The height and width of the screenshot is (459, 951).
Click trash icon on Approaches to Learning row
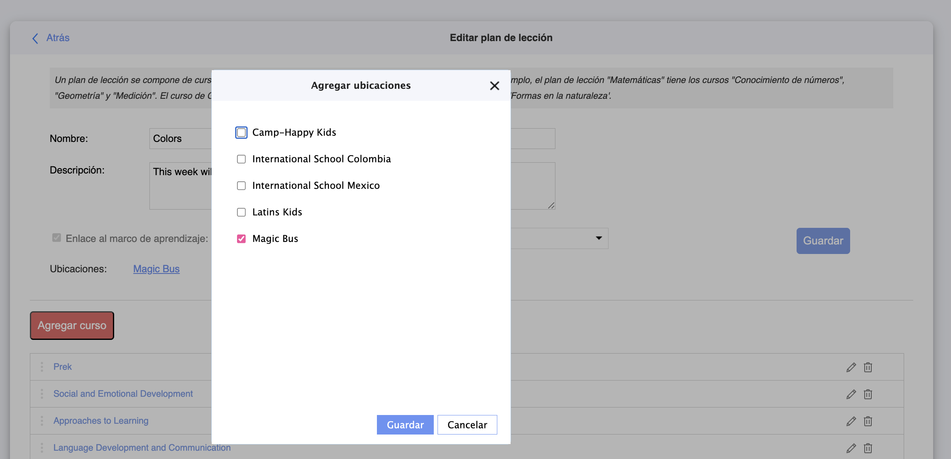pyautogui.click(x=868, y=421)
